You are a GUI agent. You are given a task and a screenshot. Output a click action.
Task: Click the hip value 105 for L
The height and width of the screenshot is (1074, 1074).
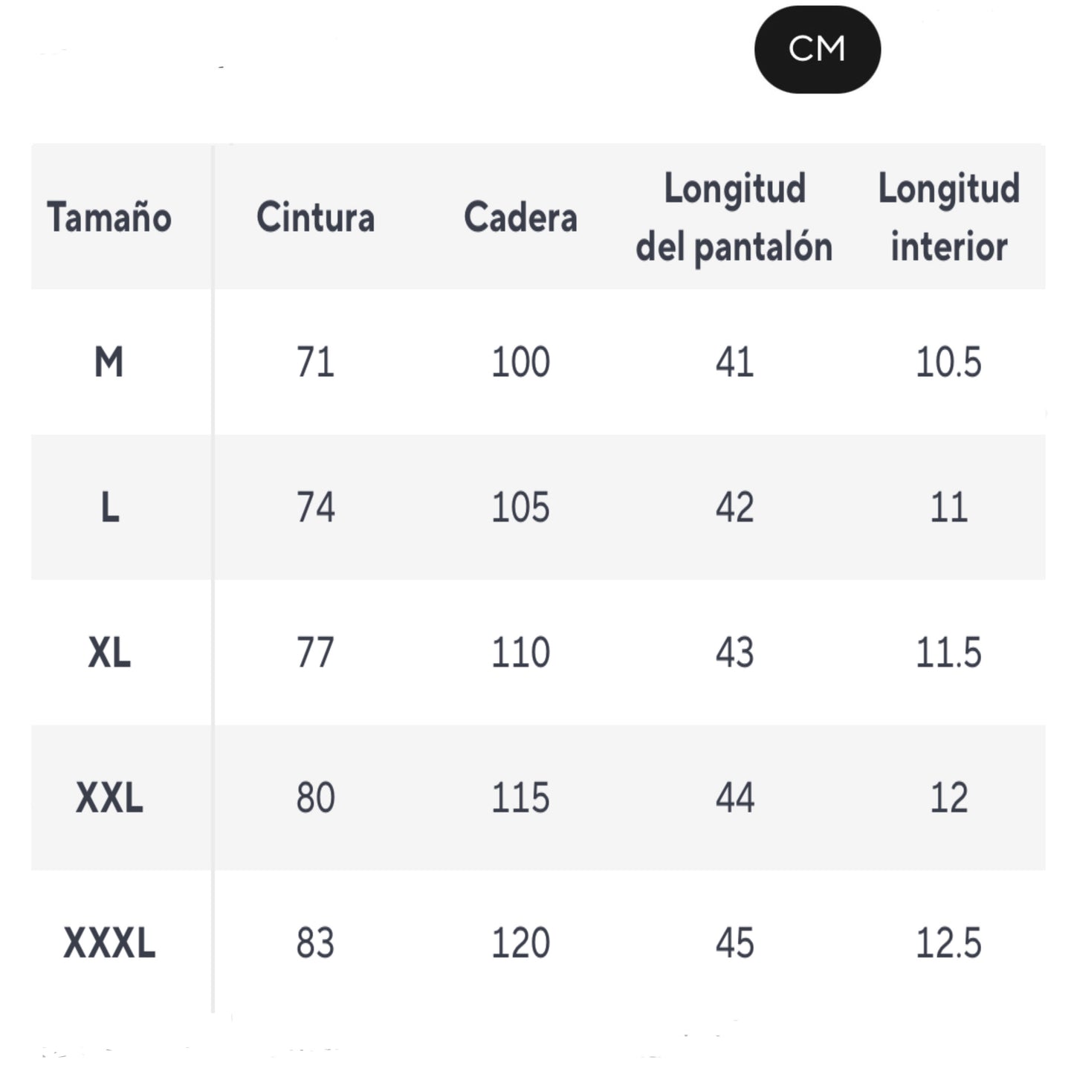coord(520,508)
